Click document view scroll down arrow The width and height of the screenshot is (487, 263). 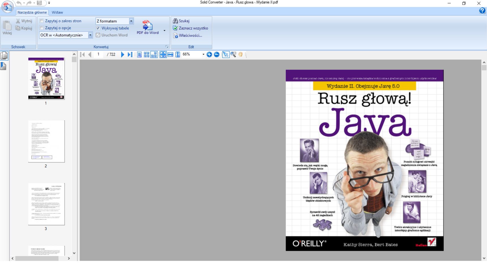pos(484,258)
